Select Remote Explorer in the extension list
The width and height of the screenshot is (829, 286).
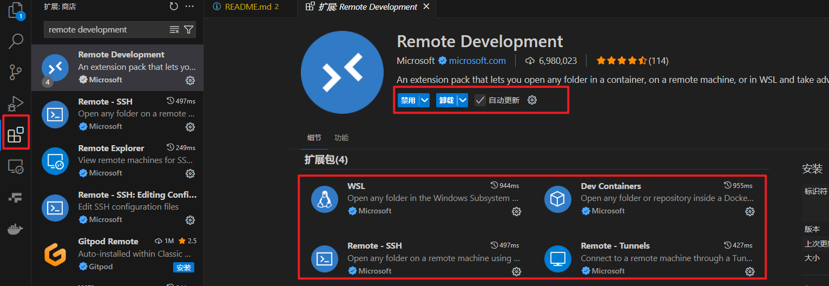pyautogui.click(x=117, y=160)
